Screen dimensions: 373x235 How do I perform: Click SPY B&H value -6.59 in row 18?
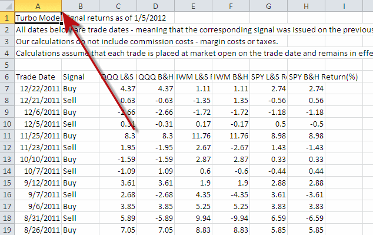(306, 218)
